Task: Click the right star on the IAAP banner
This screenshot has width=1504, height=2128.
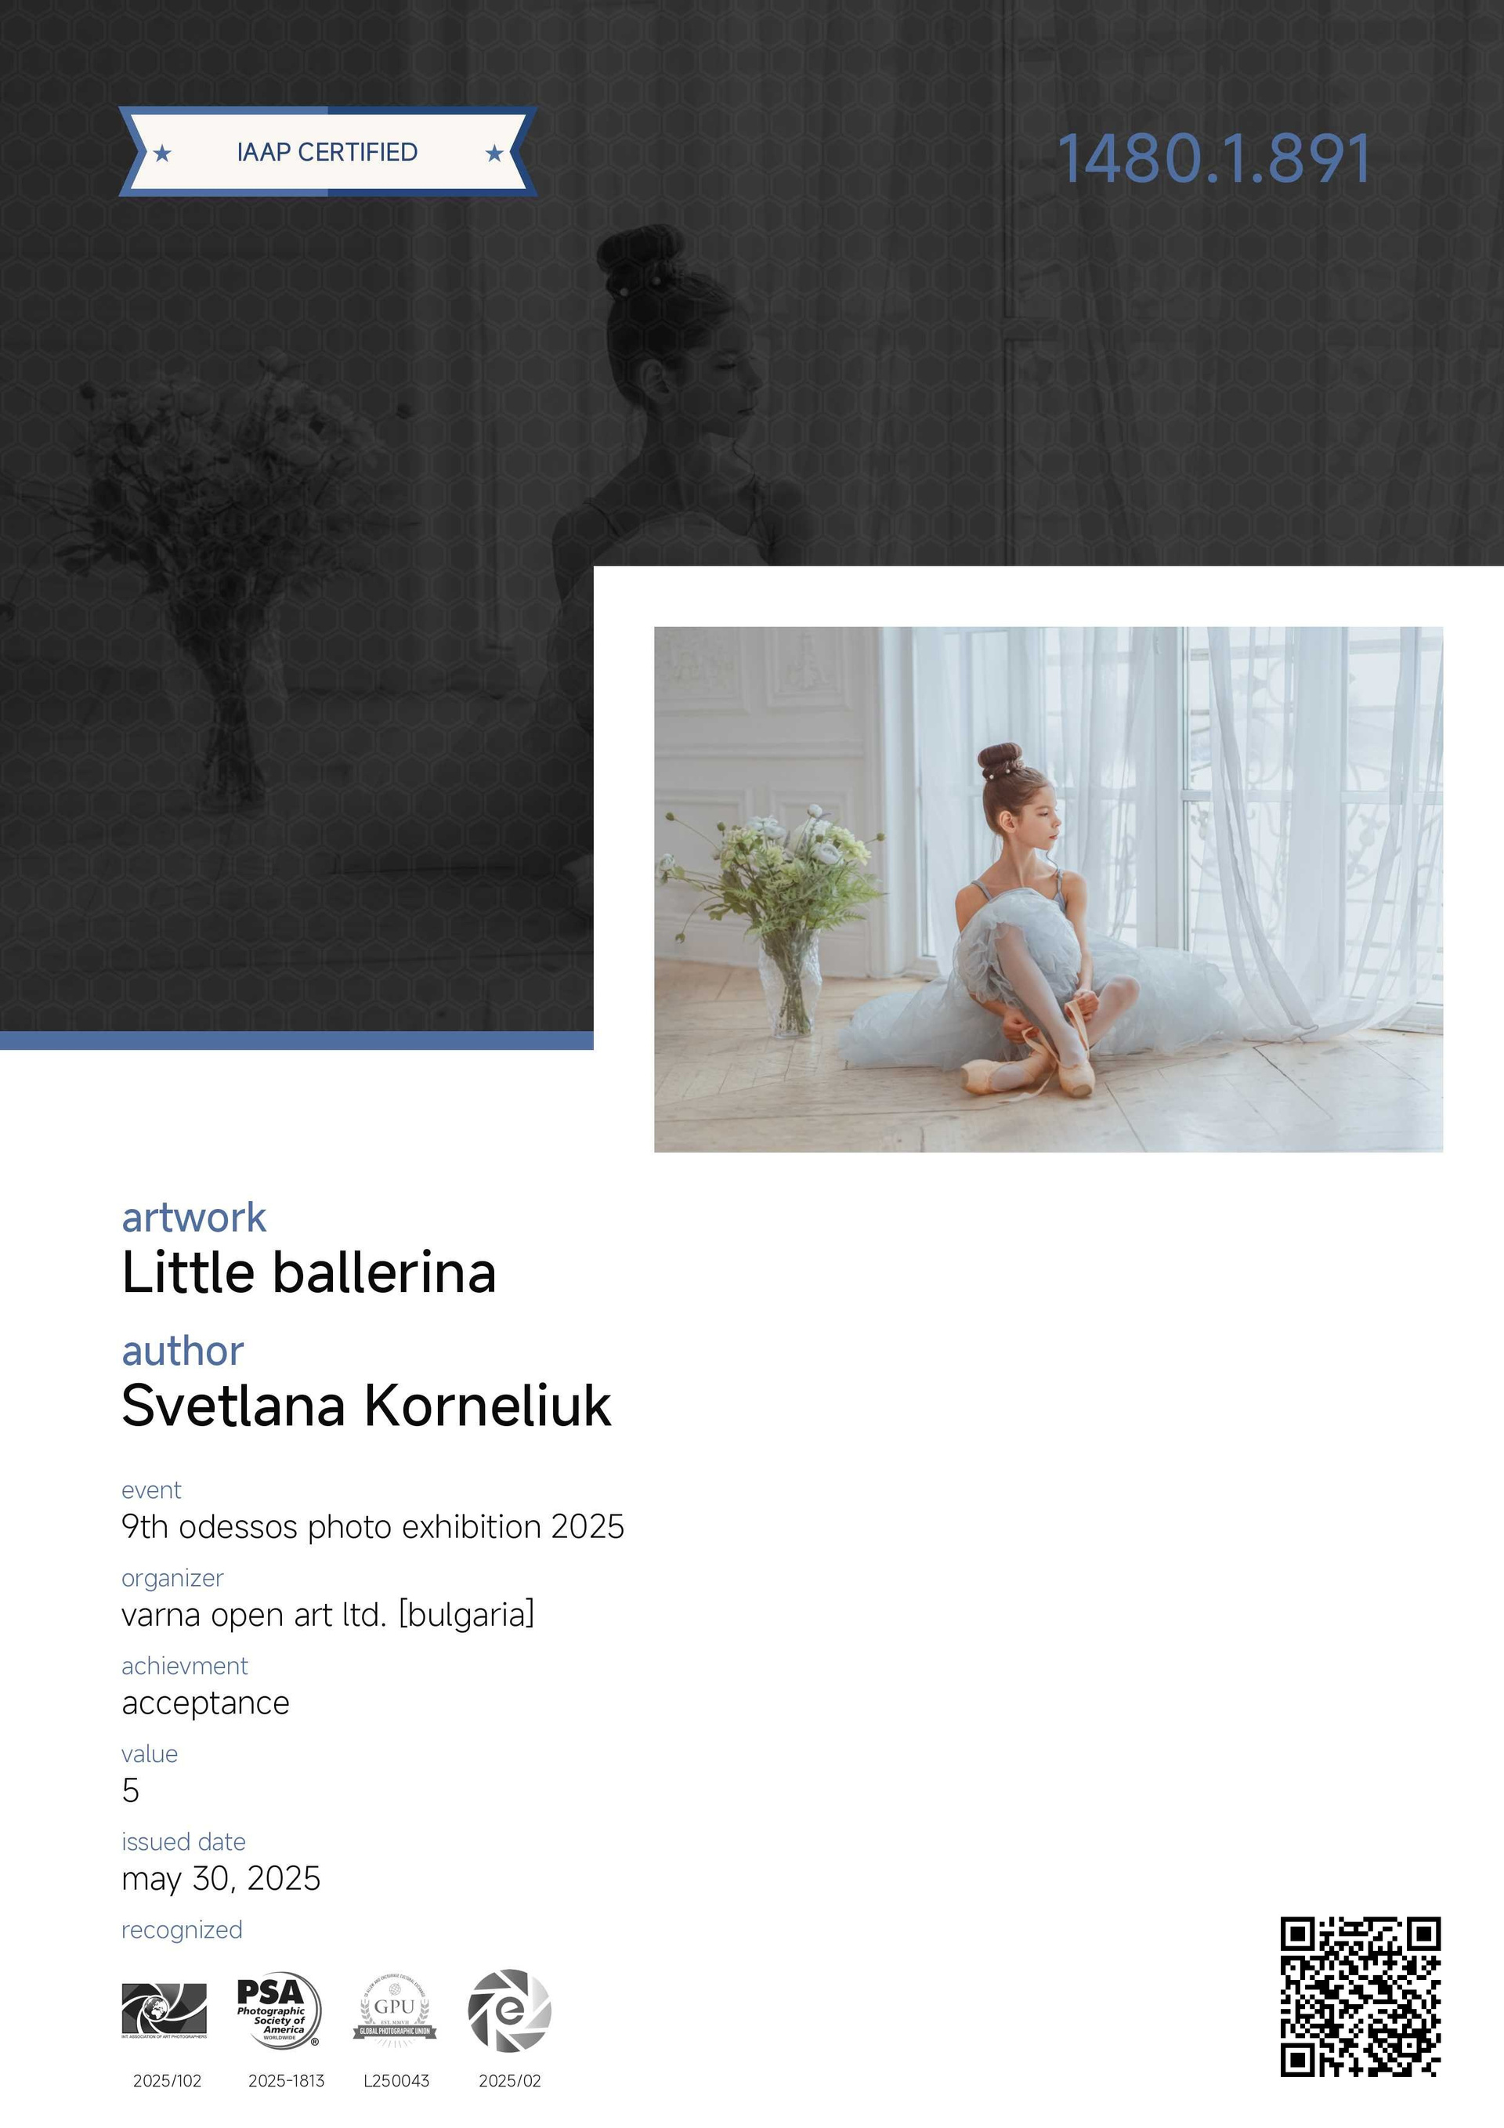Action: pyautogui.click(x=495, y=153)
